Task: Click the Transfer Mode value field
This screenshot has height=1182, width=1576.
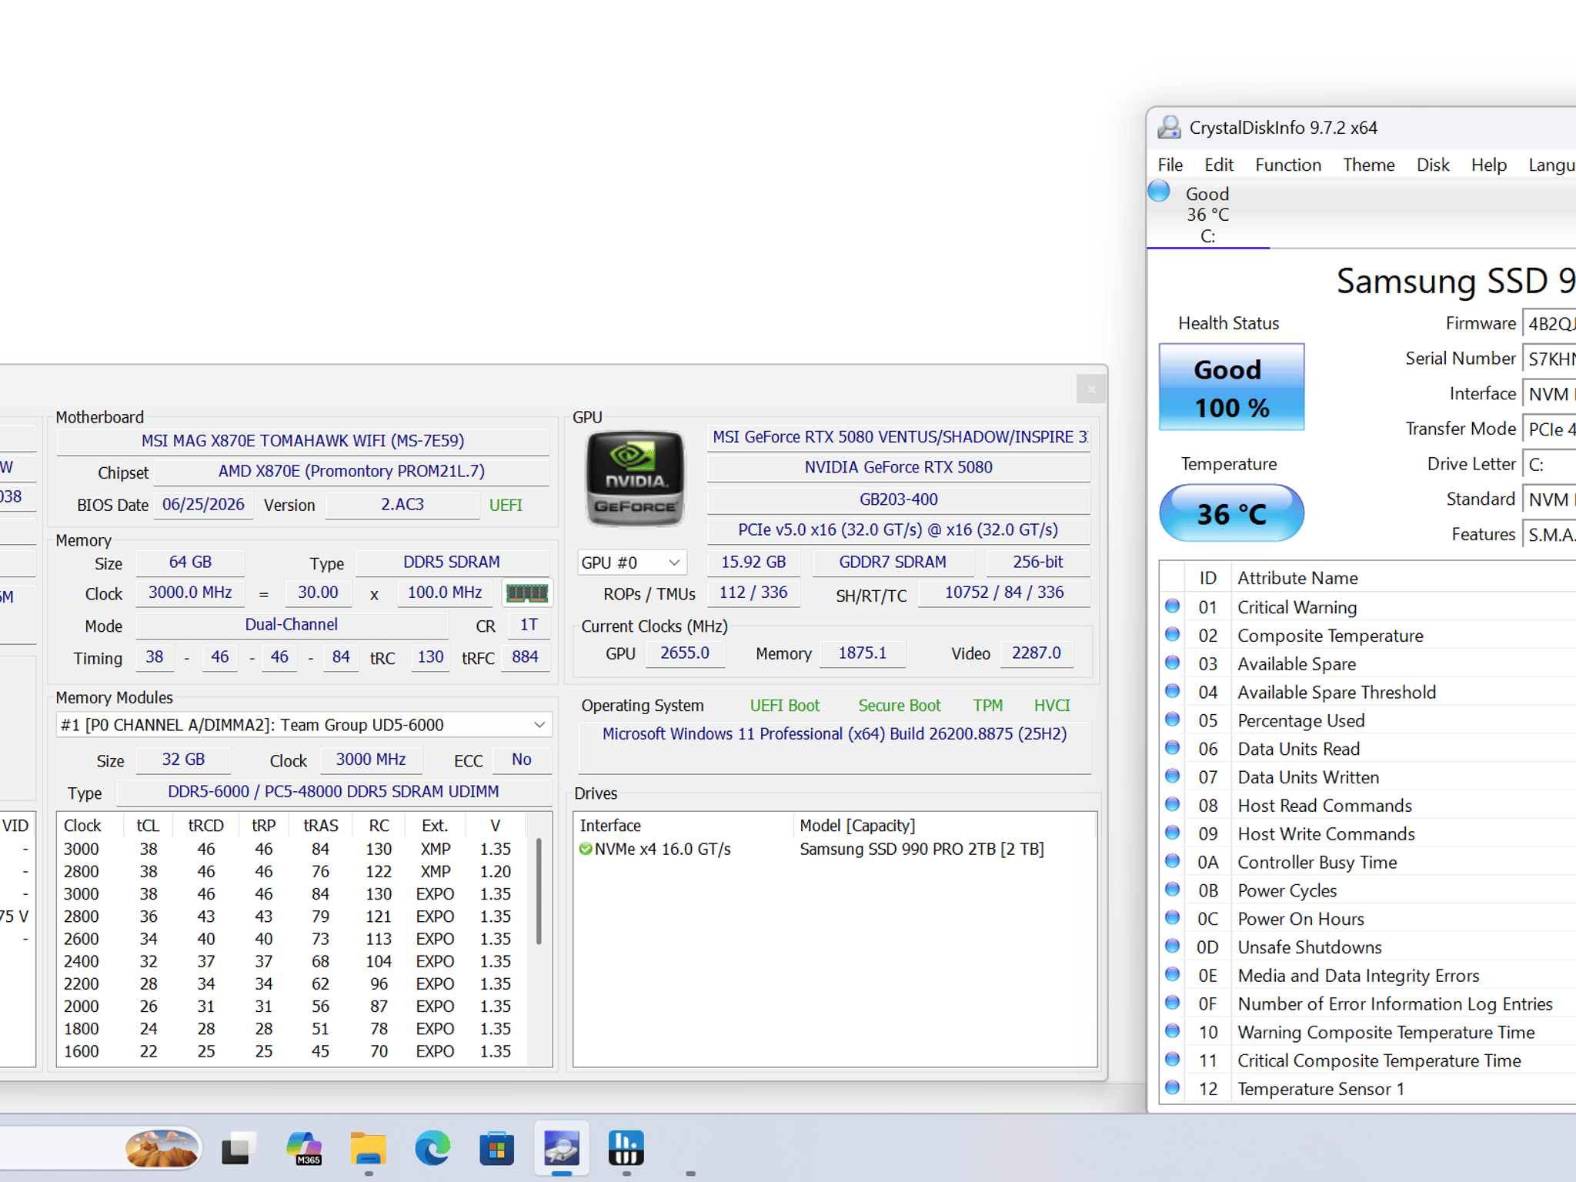Action: coord(1550,429)
